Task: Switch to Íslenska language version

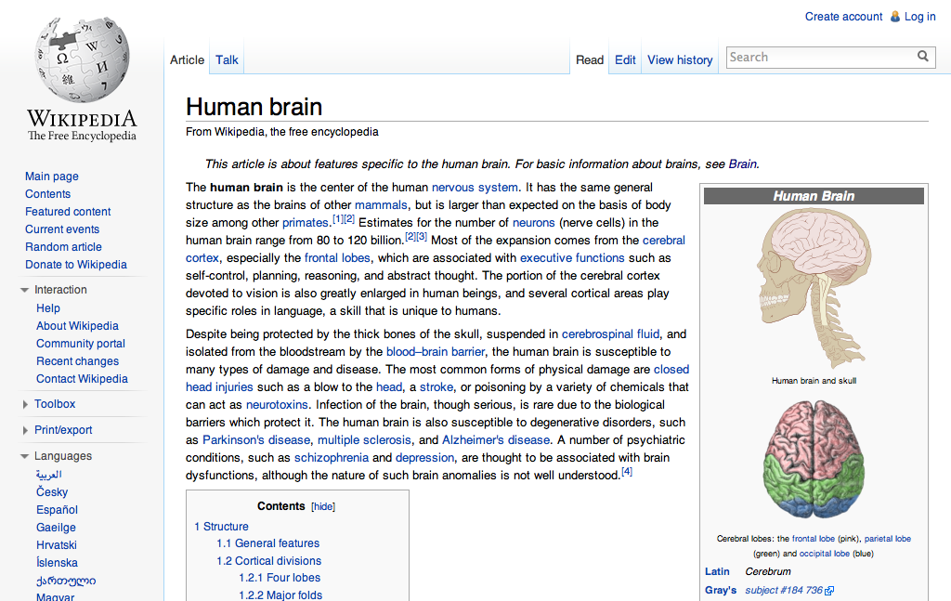Action: pyautogui.click(x=57, y=562)
